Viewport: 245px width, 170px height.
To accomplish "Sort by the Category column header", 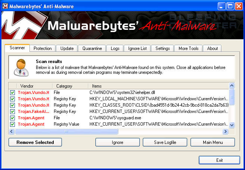I will (x=70, y=86).
